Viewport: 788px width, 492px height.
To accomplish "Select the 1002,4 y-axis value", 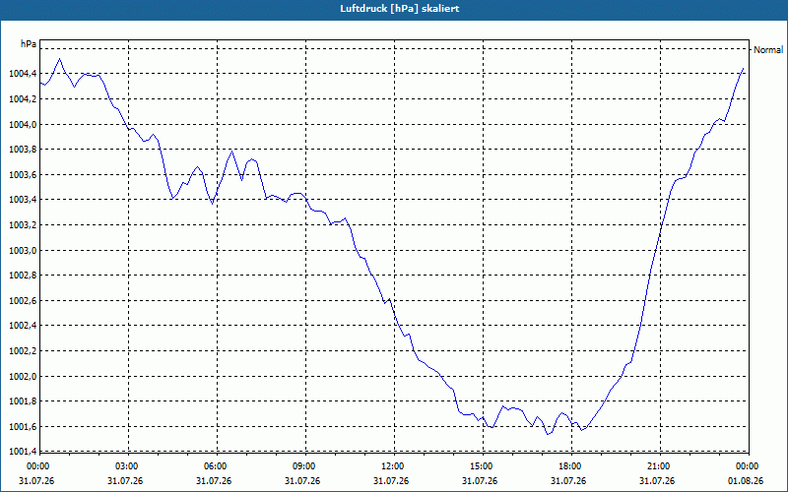I will pos(23,326).
